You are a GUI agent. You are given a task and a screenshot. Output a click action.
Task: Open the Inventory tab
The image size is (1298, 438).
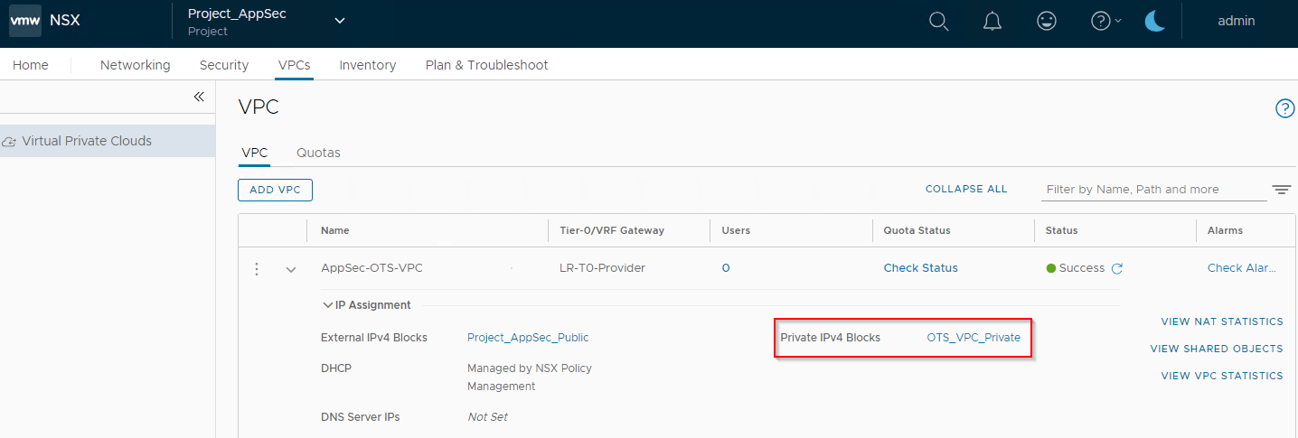click(x=368, y=65)
